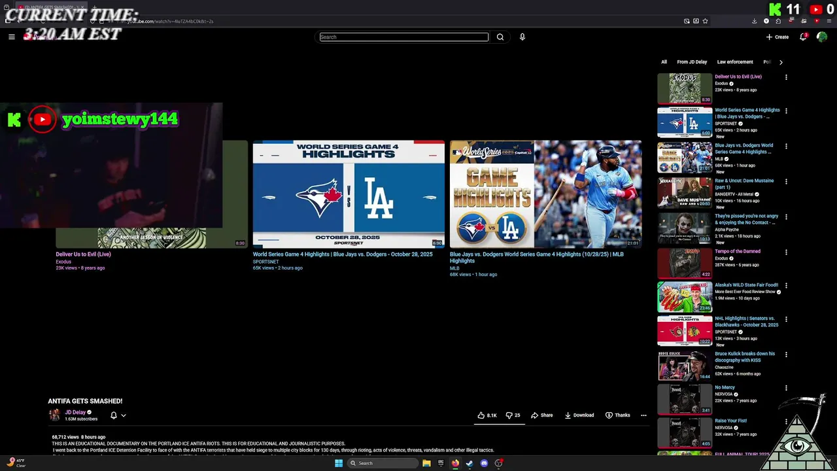
Task: Select the From JD Delay chip
Action: [692, 62]
